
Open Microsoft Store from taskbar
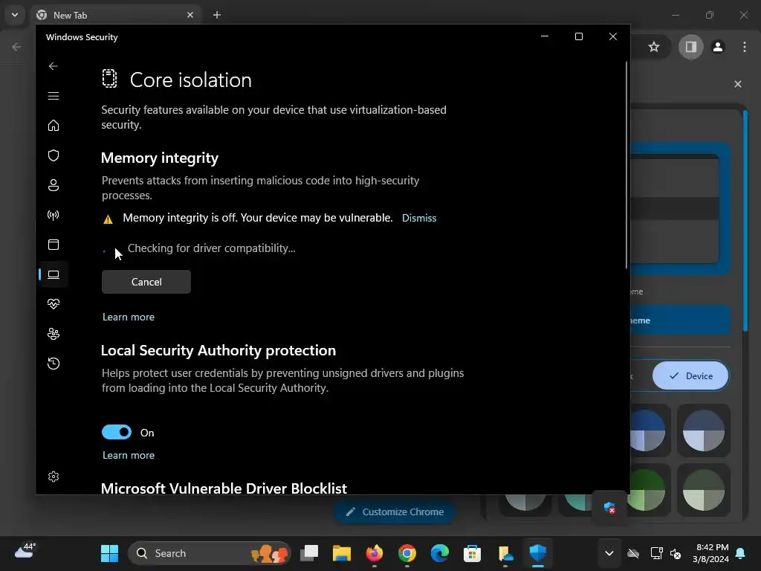[x=472, y=553]
